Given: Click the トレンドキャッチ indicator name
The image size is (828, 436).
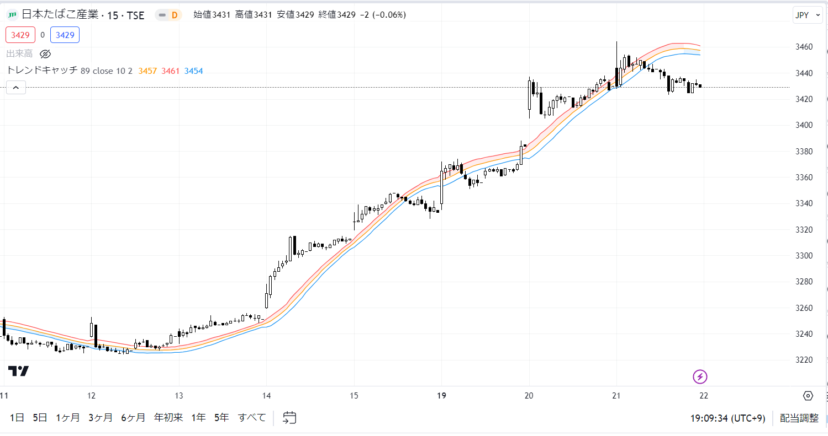Looking at the screenshot, I should tap(42, 71).
